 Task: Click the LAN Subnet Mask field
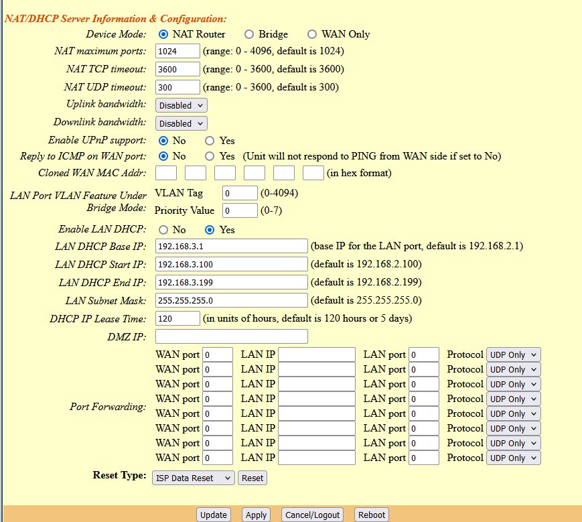231,300
